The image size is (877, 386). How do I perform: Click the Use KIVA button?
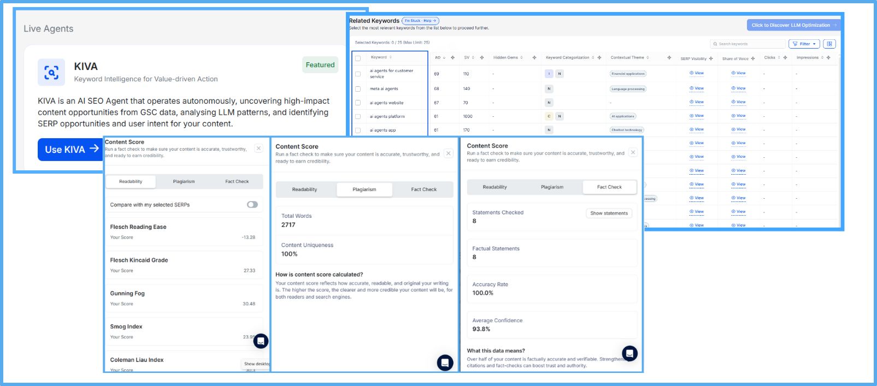(70, 150)
